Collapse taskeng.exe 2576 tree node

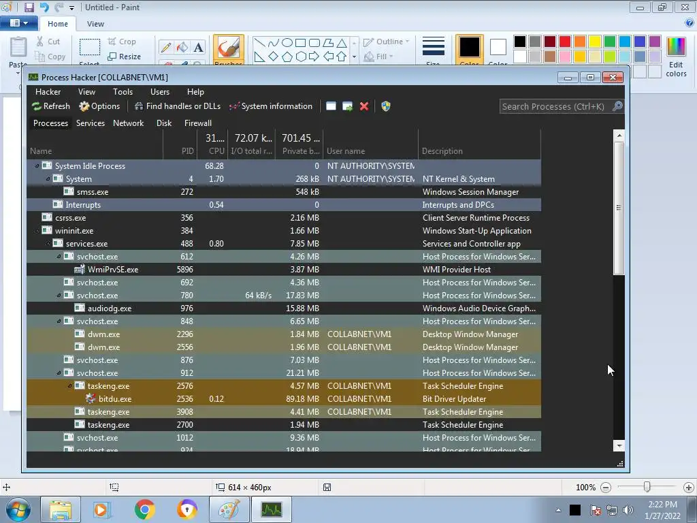(x=70, y=385)
